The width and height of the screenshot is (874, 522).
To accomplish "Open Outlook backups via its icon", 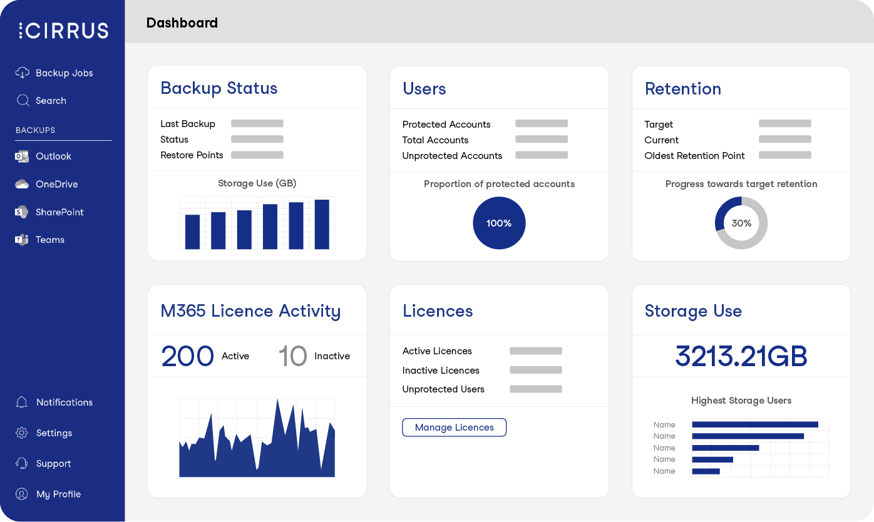I will pos(22,156).
